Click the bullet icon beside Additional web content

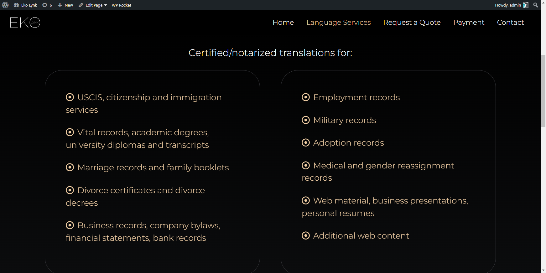pos(306,236)
